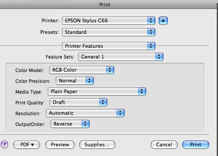Click the Preview button
The height and width of the screenshot is (156, 218).
(x=60, y=144)
